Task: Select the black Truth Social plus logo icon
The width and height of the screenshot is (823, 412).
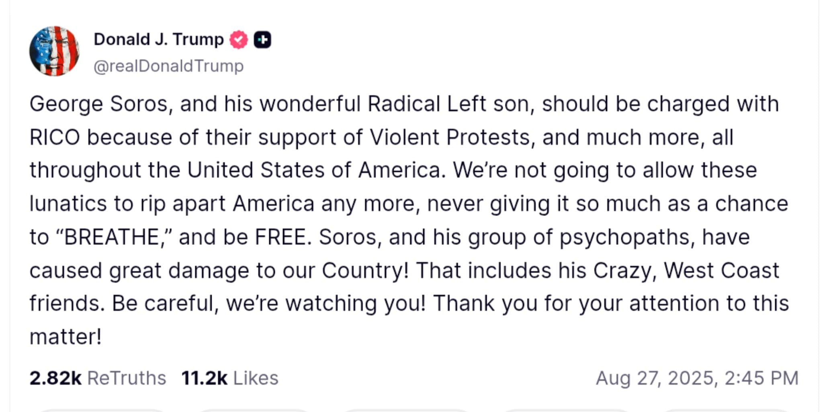Action: tap(262, 39)
